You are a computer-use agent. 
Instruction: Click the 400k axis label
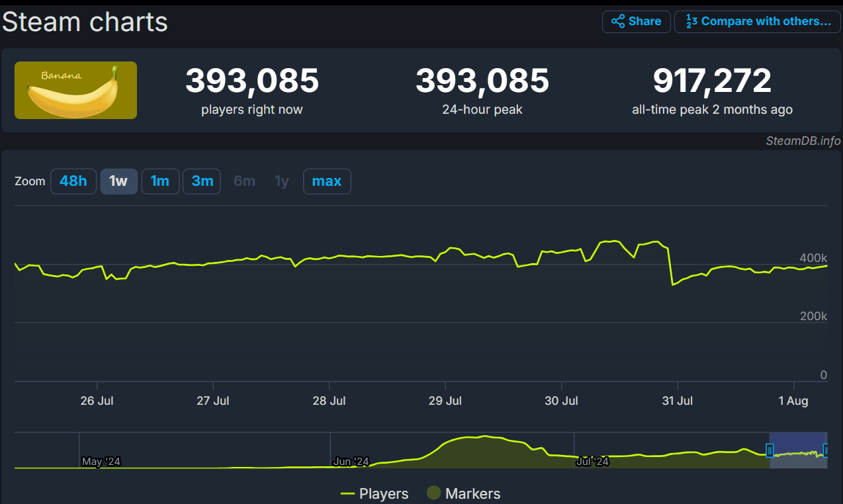point(813,257)
